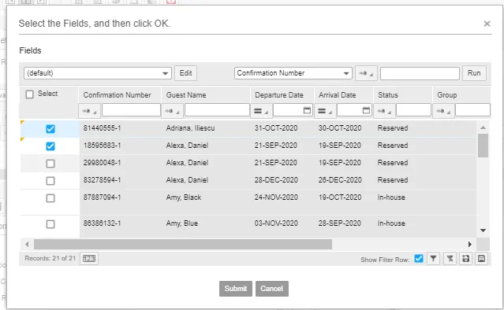Check row 29980048-1 Alexa, Daniel
This screenshot has width=504, height=310.
coord(50,164)
